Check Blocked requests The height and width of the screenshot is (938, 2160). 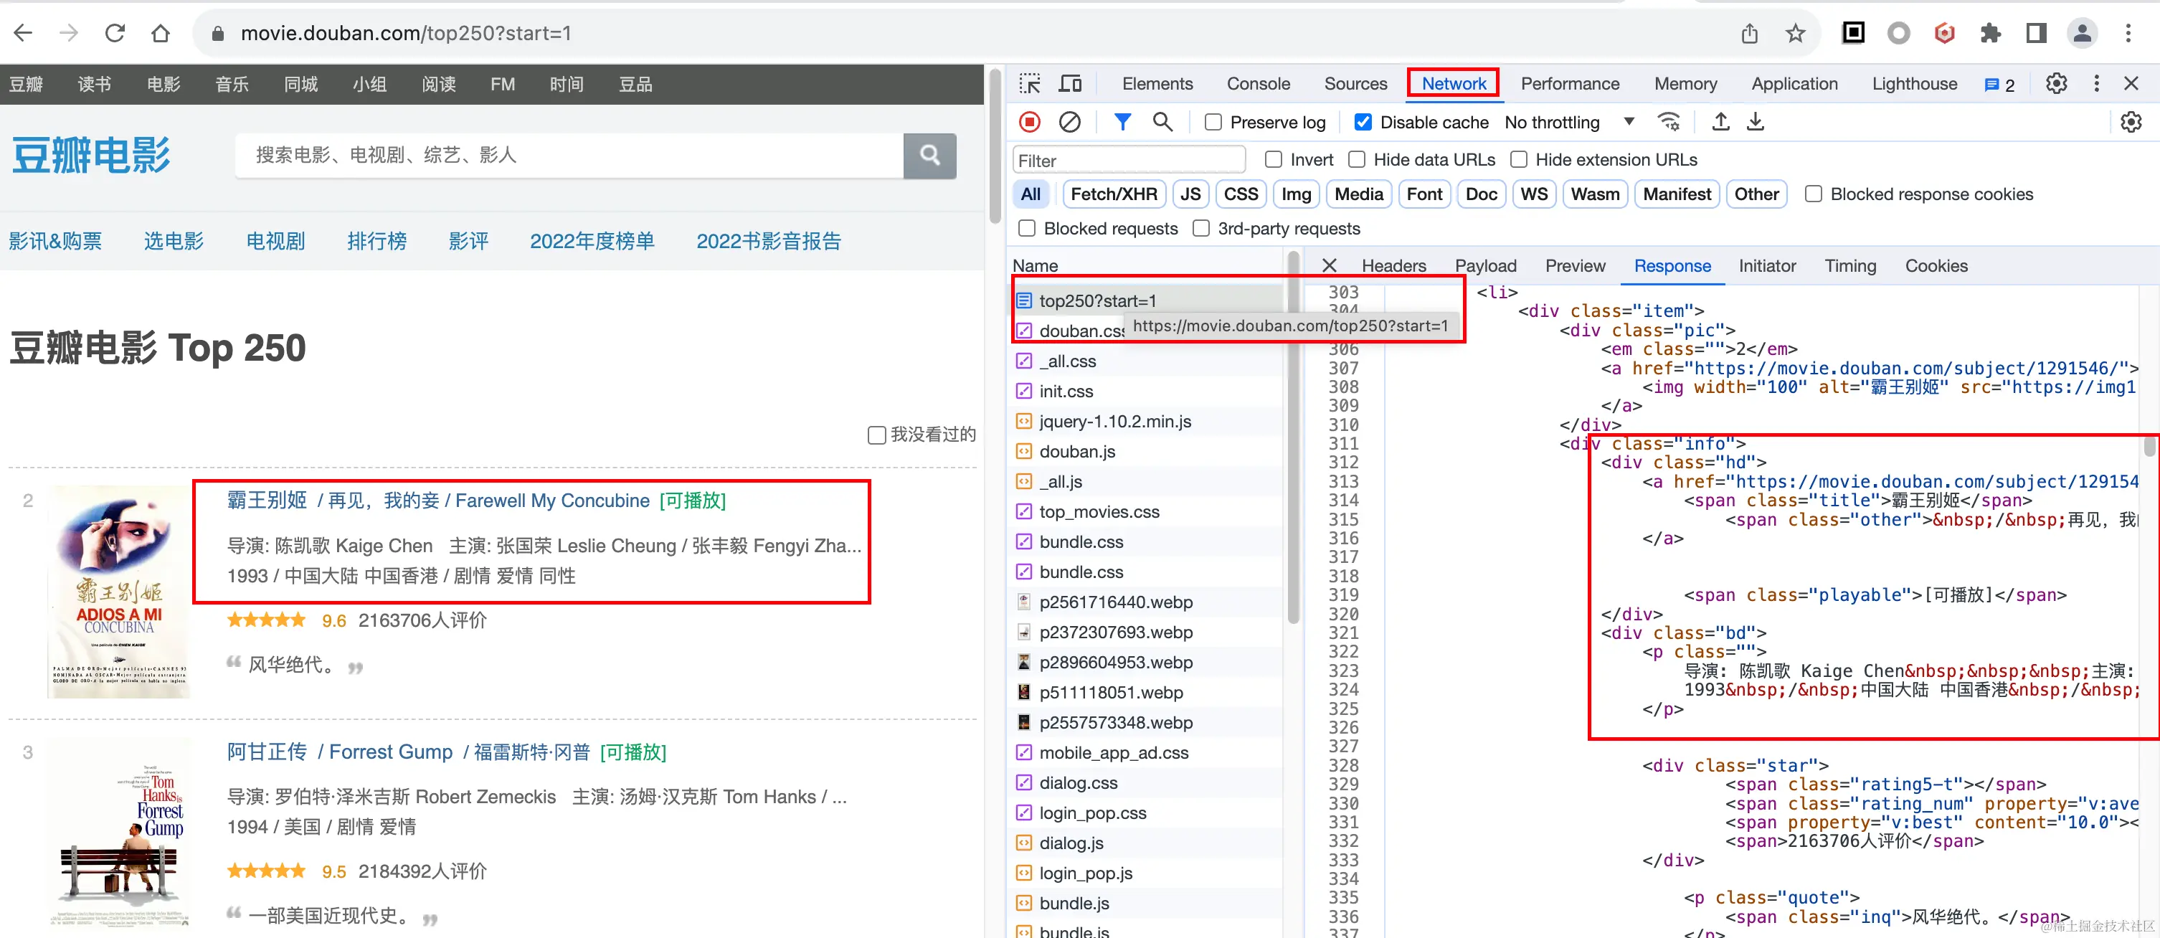tap(1026, 229)
